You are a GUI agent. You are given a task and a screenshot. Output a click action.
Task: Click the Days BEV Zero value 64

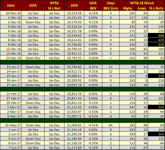click(x=111, y=125)
